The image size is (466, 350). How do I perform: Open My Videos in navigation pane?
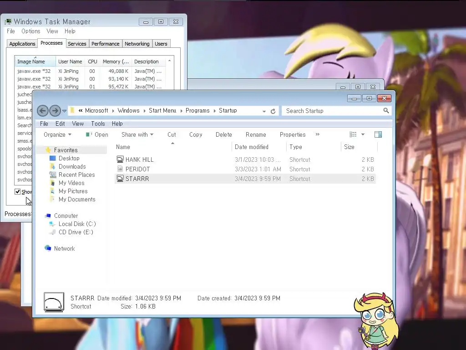click(71, 183)
